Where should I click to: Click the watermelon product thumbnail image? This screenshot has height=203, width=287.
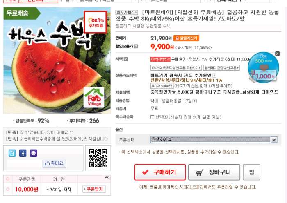pos(57,60)
